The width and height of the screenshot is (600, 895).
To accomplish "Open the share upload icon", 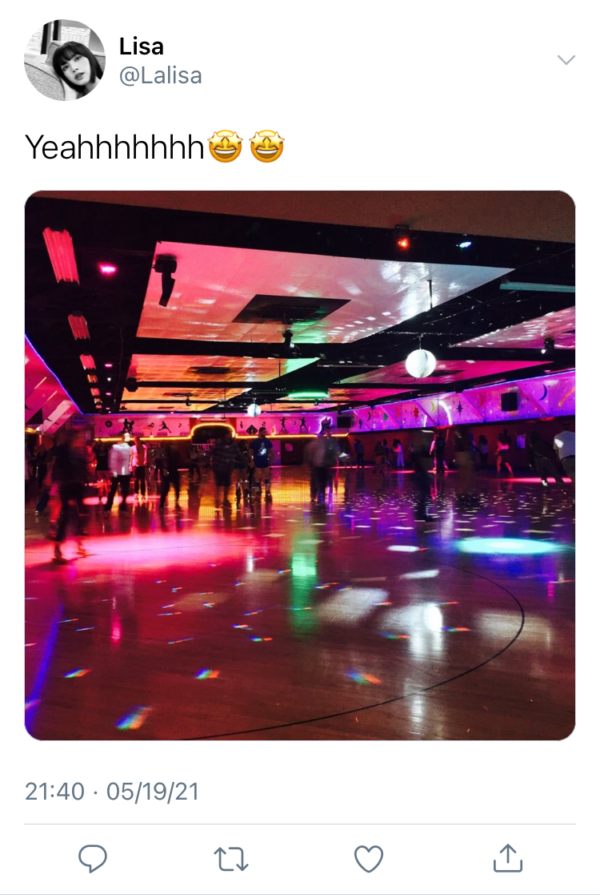I will [508, 858].
